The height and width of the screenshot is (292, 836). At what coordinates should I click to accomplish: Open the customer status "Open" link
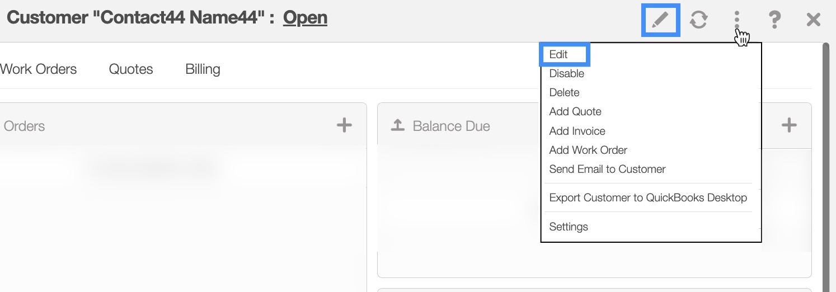tap(305, 18)
